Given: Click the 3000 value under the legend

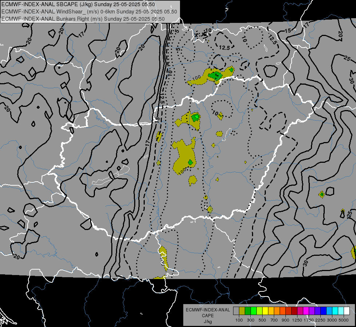Looking at the screenshot, I should point(332,320).
